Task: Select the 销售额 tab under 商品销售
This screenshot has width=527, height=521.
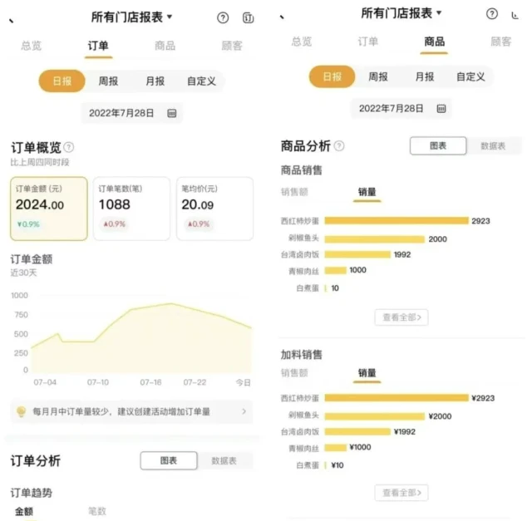Action: [294, 192]
